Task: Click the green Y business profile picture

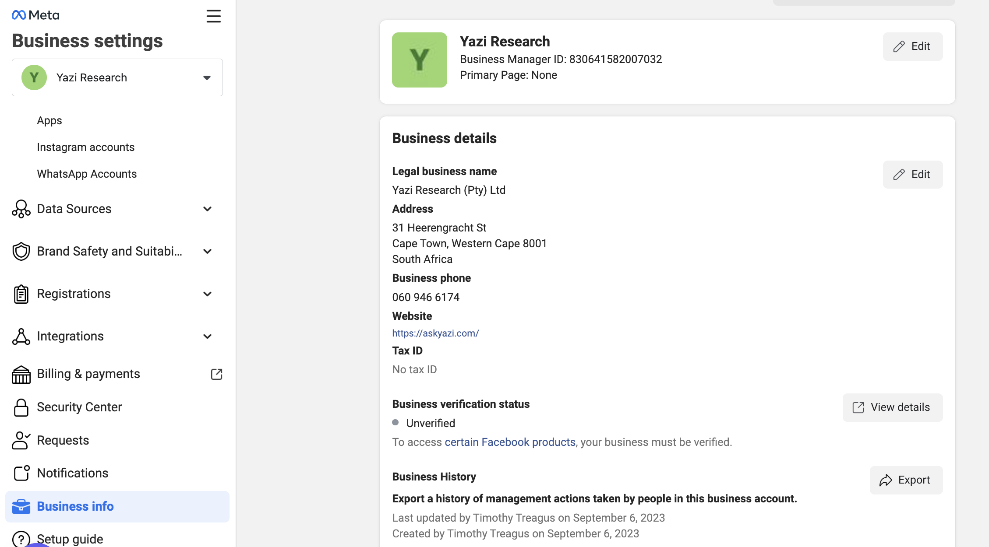Action: click(419, 60)
